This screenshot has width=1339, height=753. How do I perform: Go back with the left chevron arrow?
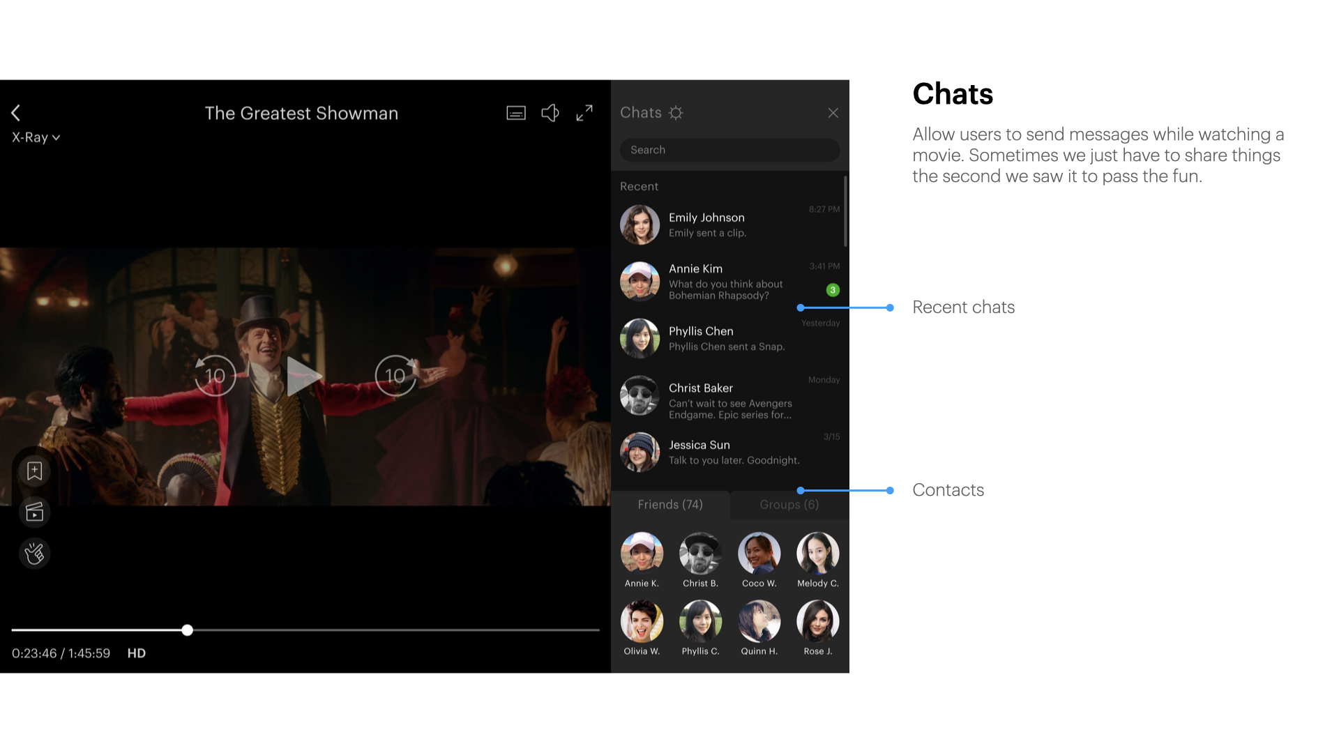[x=16, y=113]
